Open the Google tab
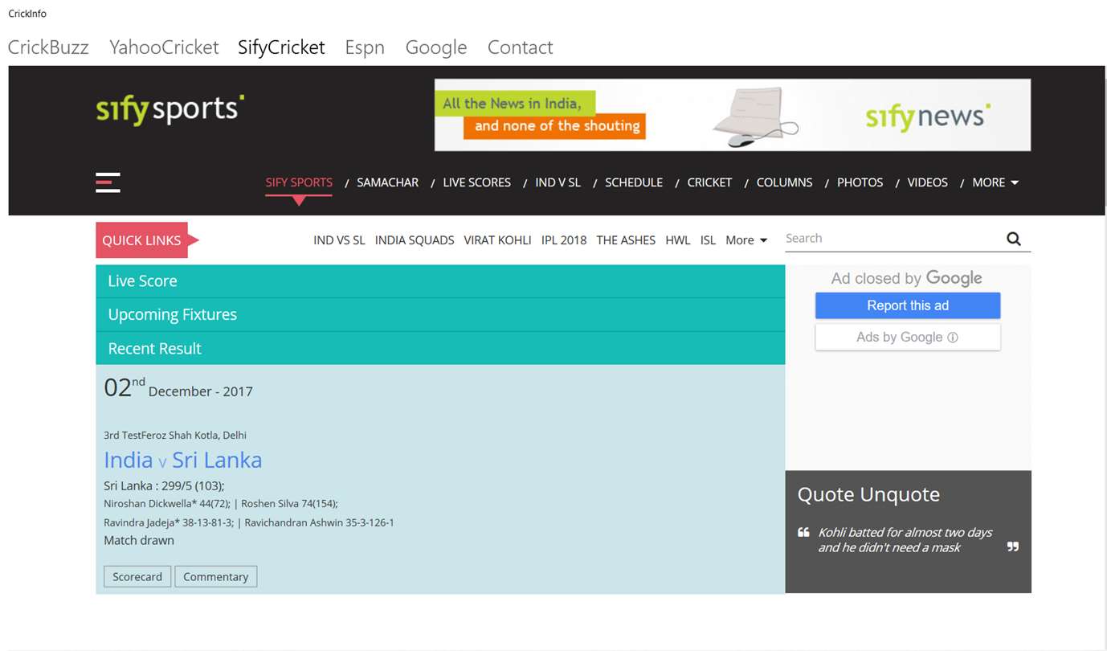The image size is (1107, 651). [436, 47]
